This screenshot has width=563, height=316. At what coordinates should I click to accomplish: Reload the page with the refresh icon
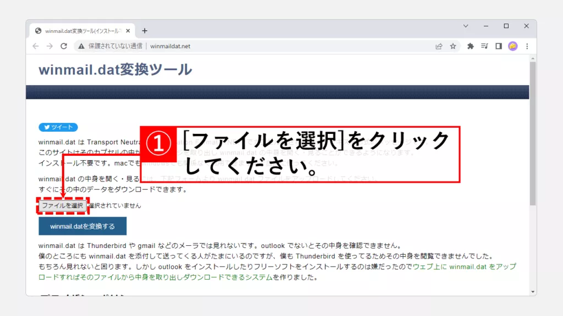[x=64, y=46]
